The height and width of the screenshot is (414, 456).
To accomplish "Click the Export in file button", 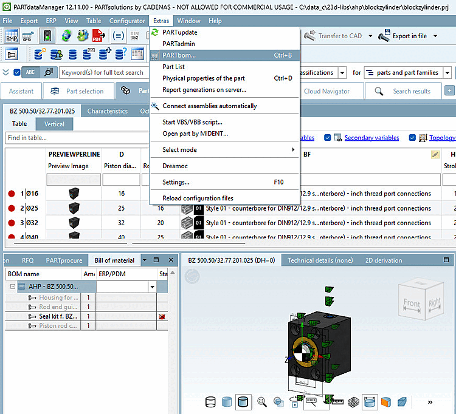I will pos(403,36).
